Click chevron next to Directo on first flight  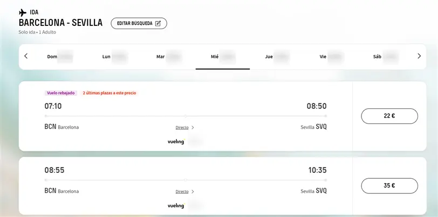(x=193, y=128)
